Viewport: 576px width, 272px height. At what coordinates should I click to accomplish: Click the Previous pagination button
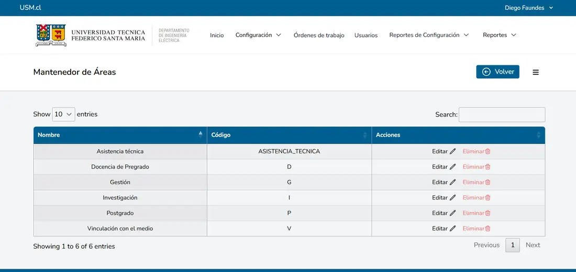(486, 245)
